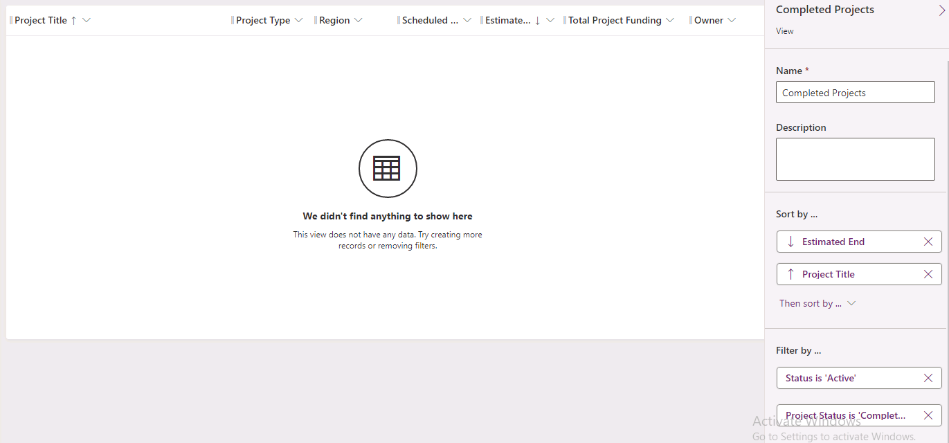
Task: Expand the Scheduled column menu
Action: (467, 20)
